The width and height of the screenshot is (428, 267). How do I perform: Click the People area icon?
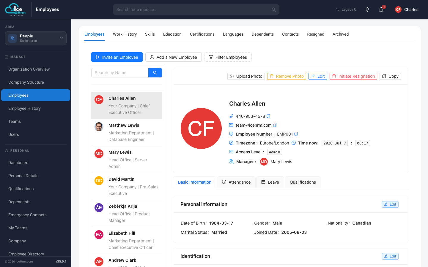12,38
